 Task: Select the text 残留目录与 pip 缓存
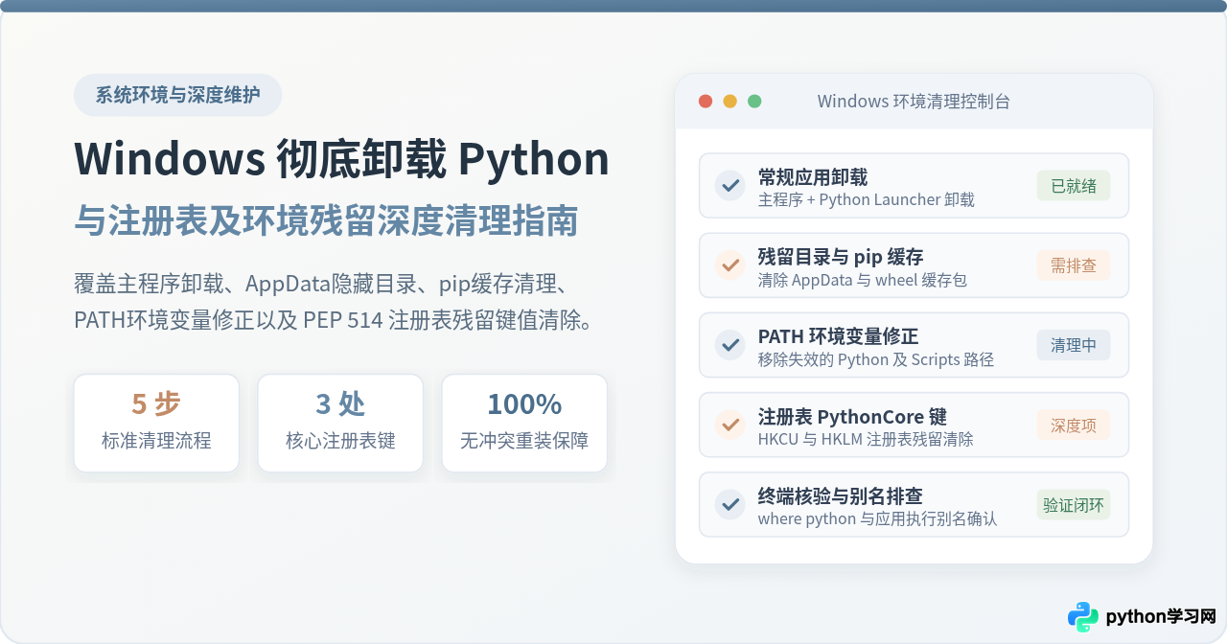(841, 257)
